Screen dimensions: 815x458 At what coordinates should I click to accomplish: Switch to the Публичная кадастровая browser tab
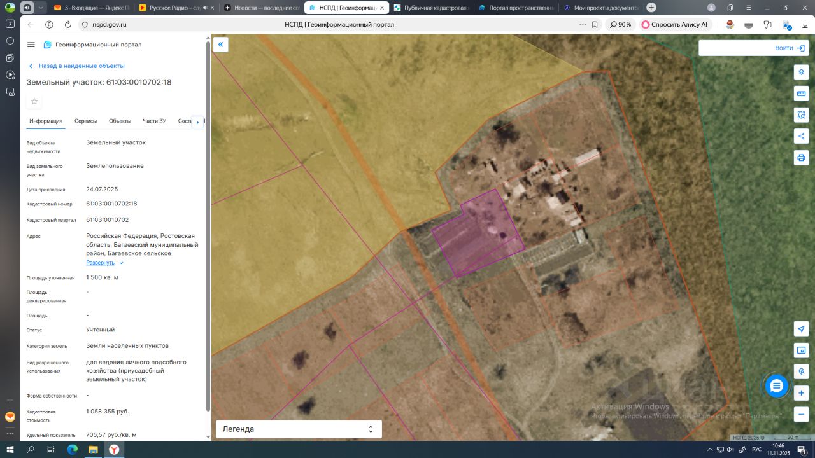click(430, 8)
